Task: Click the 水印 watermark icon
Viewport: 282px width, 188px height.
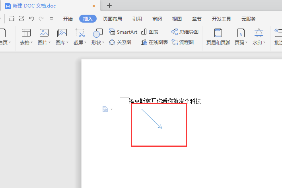Action: pyautogui.click(x=259, y=33)
